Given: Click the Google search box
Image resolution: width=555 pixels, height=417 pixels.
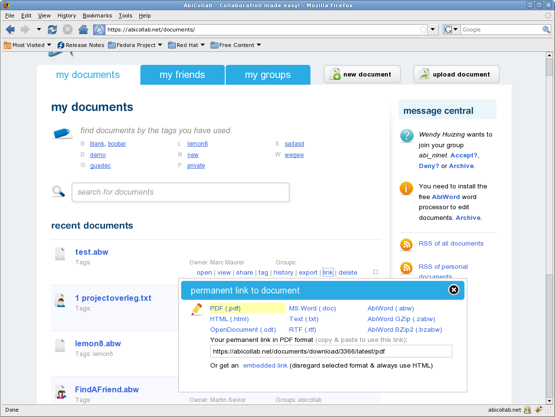Looking at the screenshot, I should [501, 30].
